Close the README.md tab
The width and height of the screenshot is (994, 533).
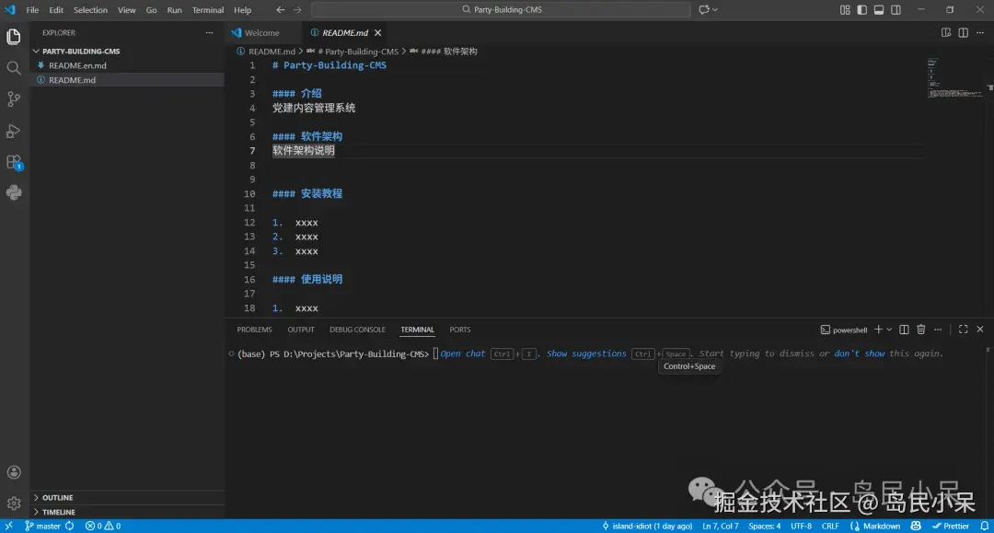pyautogui.click(x=378, y=32)
